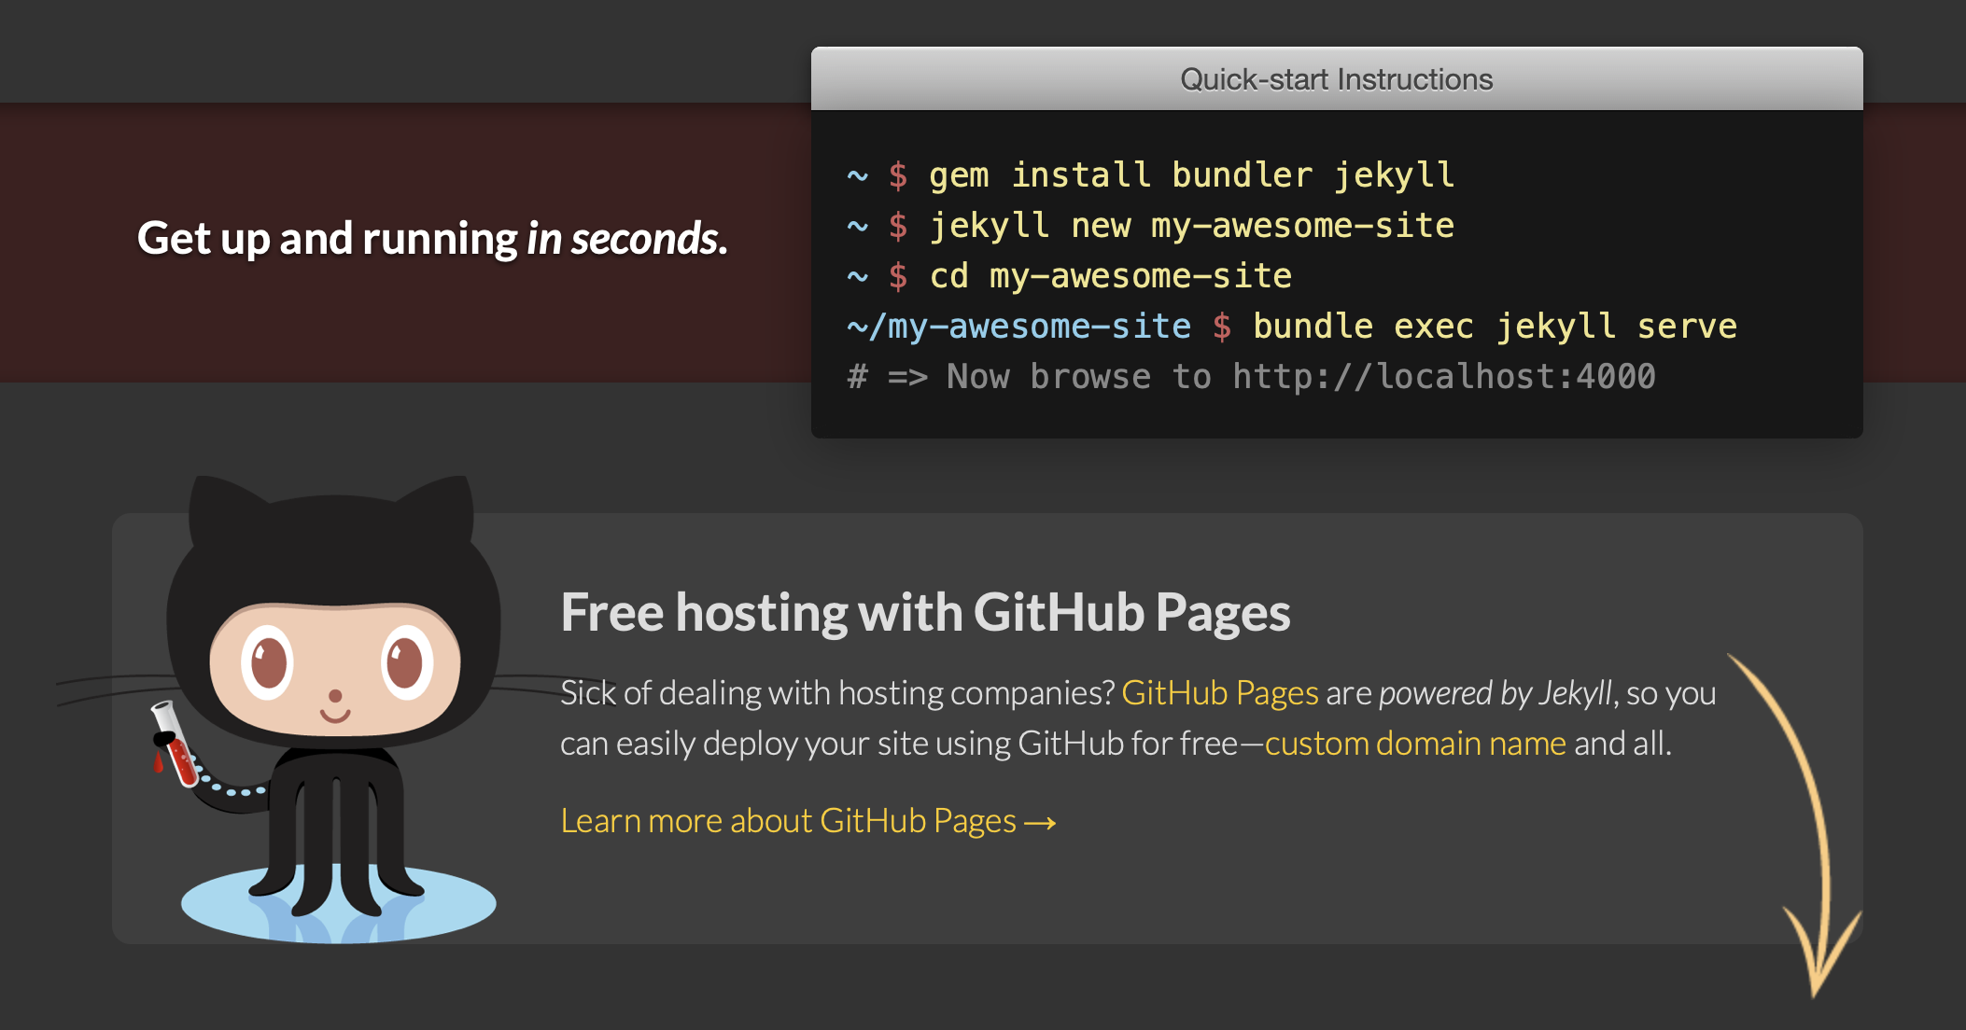The image size is (1966, 1030).
Task: Click the bundle exec jekyll serve command
Action: 1494,326
